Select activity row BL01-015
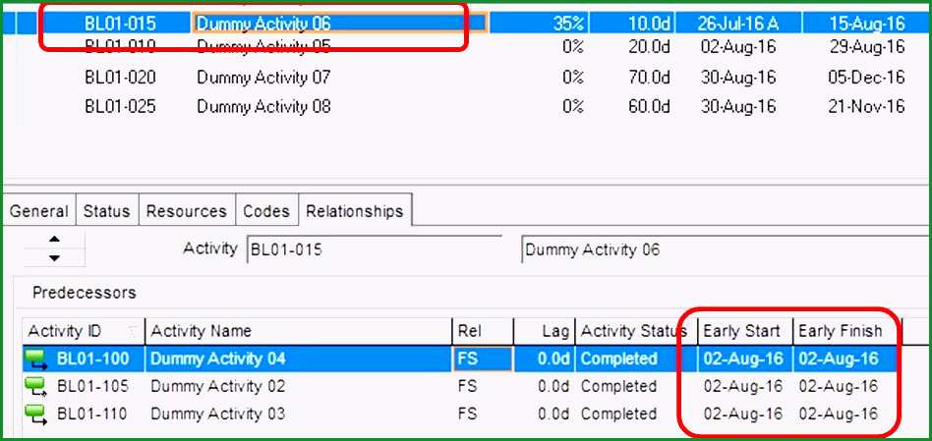Viewport: 932px width, 441px height. point(465,24)
